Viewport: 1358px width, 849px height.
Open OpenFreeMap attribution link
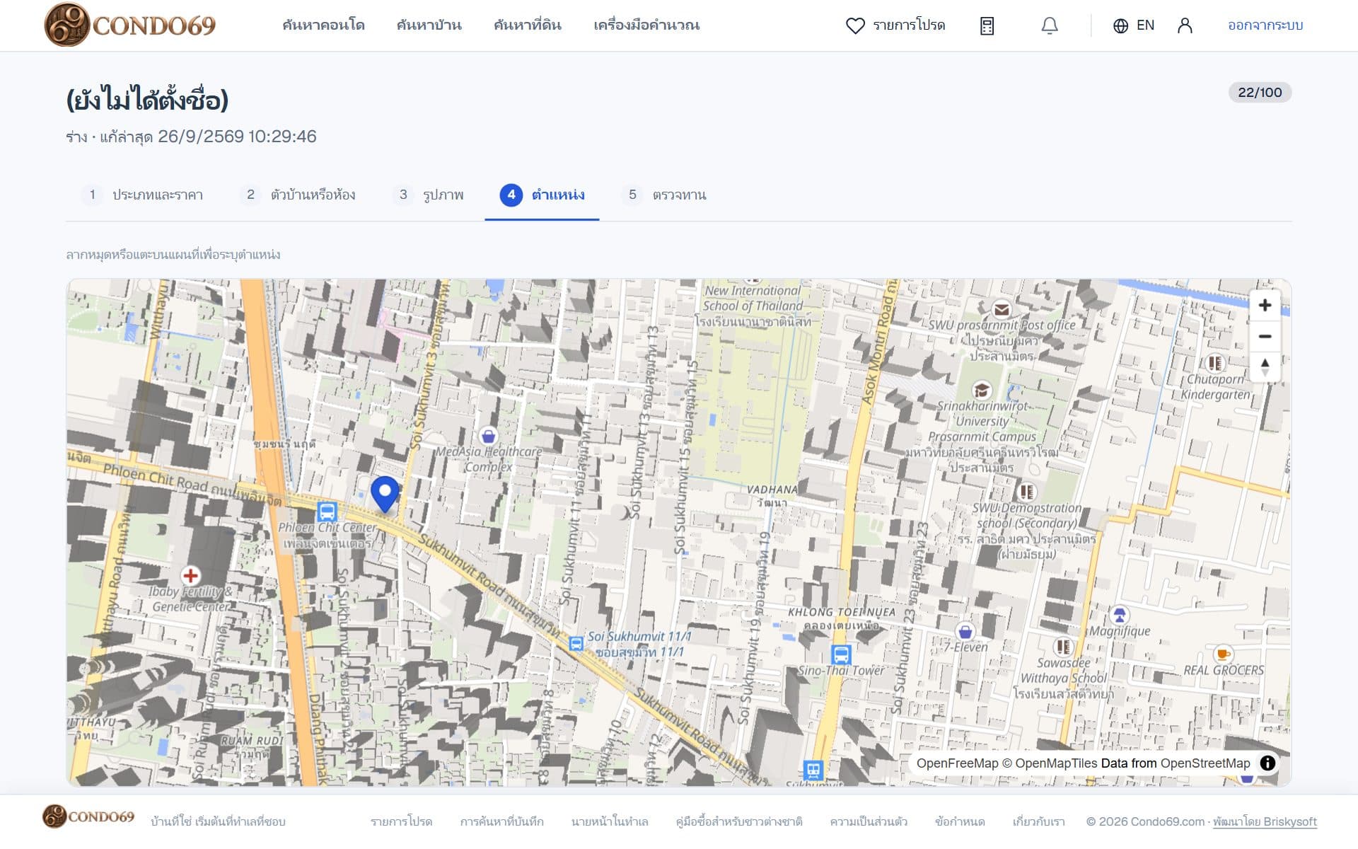point(957,763)
